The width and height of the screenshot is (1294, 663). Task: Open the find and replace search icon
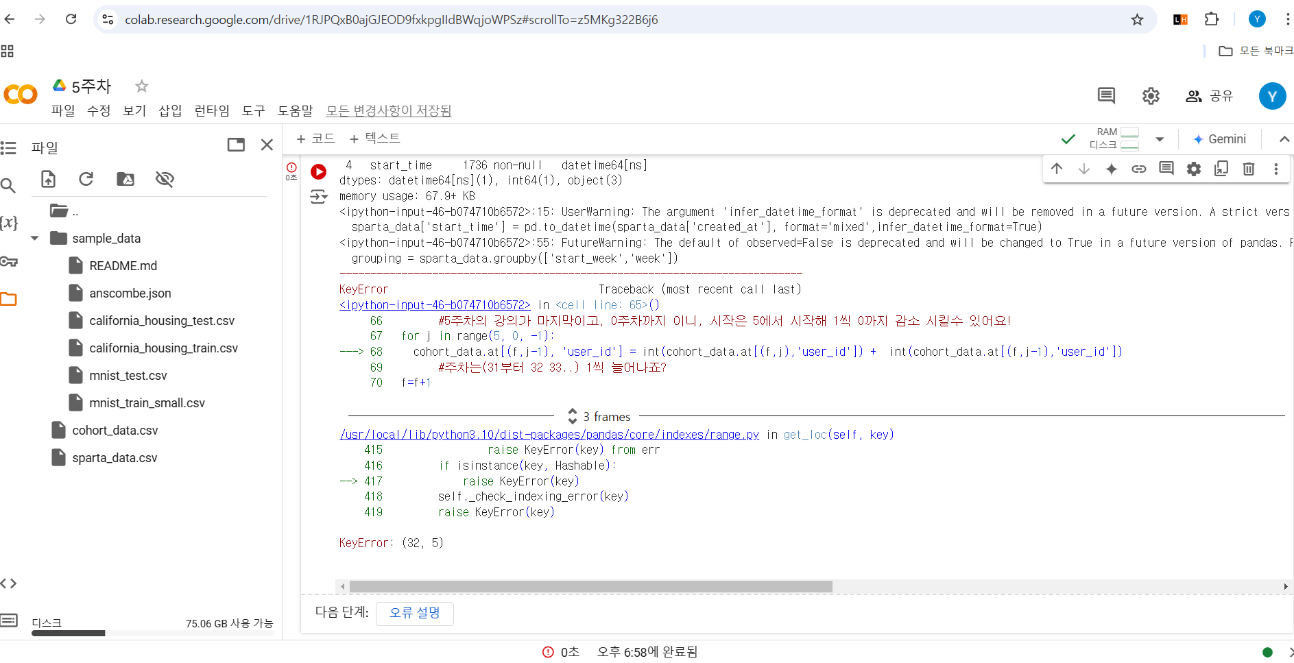[x=8, y=185]
